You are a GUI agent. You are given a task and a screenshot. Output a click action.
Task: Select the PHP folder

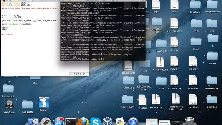click(196, 23)
